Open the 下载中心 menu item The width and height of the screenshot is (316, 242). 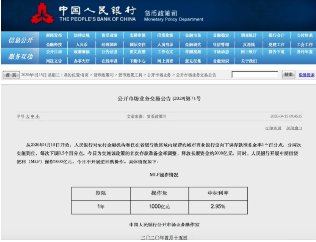click(137, 61)
